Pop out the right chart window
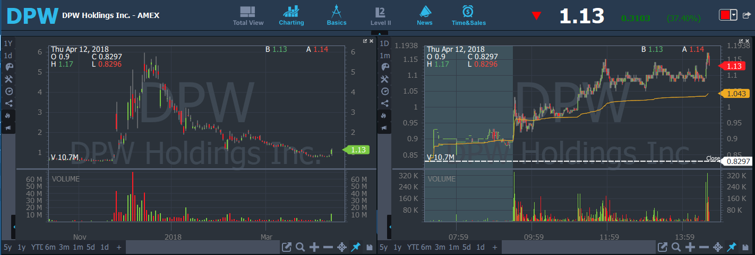This screenshot has height=255, width=755. pos(742,41)
